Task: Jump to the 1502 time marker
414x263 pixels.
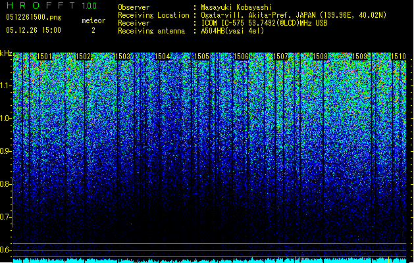Action: 83,57
